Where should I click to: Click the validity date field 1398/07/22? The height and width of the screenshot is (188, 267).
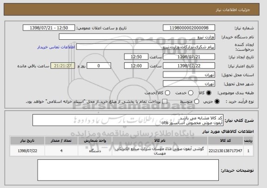[x=189, y=66]
